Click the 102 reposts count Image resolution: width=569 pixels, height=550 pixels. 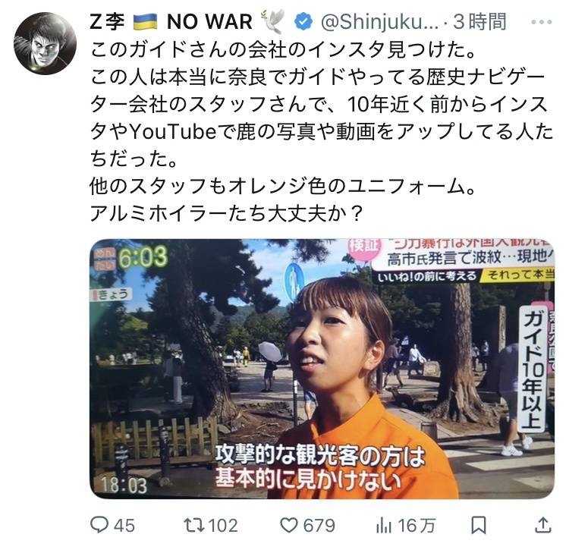click(223, 525)
